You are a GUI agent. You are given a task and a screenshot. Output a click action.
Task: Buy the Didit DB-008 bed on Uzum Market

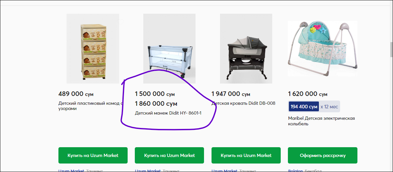pos(246,155)
